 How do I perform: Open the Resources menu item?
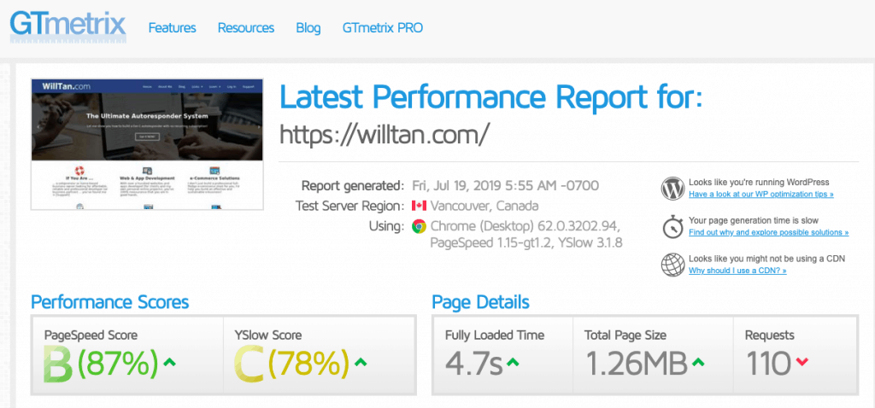pos(245,28)
